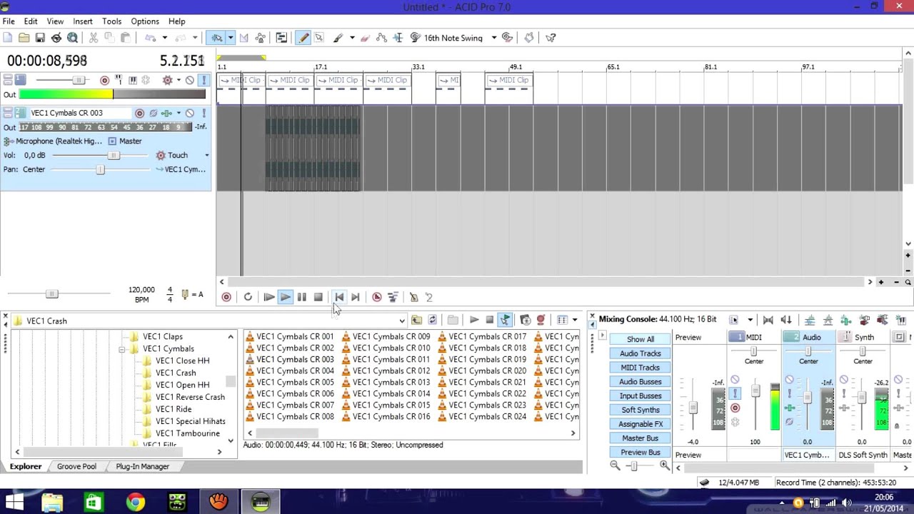The height and width of the screenshot is (514, 914).
Task: Click the Save project disk icon
Action: click(40, 38)
